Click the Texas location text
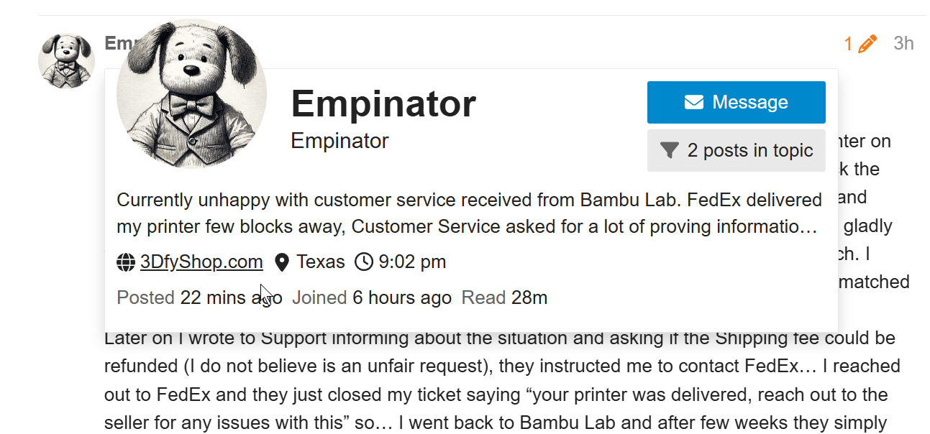This screenshot has height=434, width=930. point(321,262)
